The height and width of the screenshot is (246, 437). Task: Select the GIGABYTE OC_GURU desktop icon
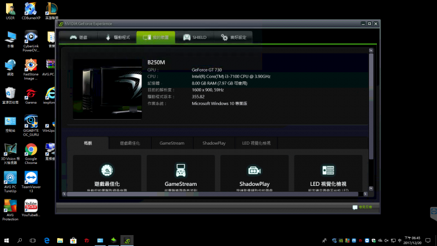pos(31,126)
